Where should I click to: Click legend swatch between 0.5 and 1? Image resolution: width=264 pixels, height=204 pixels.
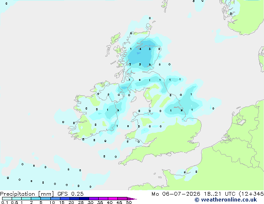tap(17, 199)
